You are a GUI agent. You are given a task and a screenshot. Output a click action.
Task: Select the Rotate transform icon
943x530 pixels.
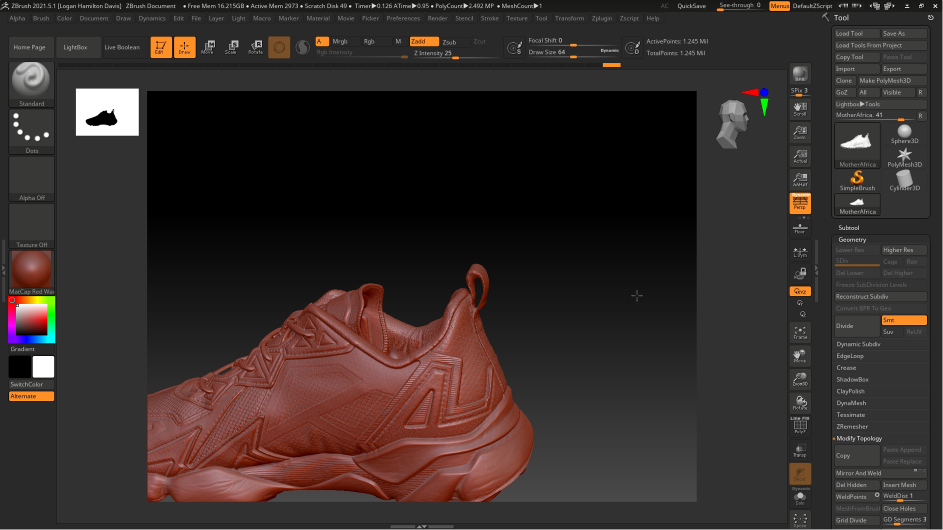pos(255,47)
